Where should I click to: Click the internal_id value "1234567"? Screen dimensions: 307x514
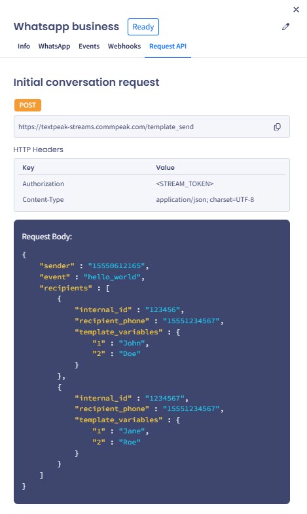[165, 399]
